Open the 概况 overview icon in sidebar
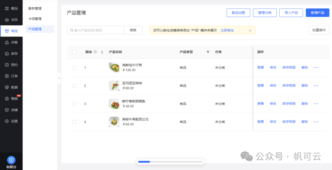The height and width of the screenshot is (170, 332). pos(7,9)
